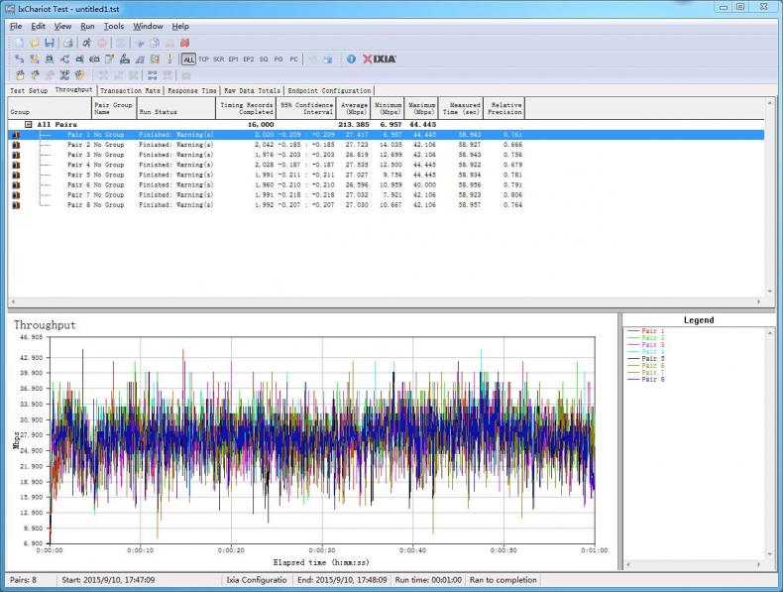This screenshot has height=592, width=783.
Task: Click the blue window icon left of Info
Action: coord(328,59)
